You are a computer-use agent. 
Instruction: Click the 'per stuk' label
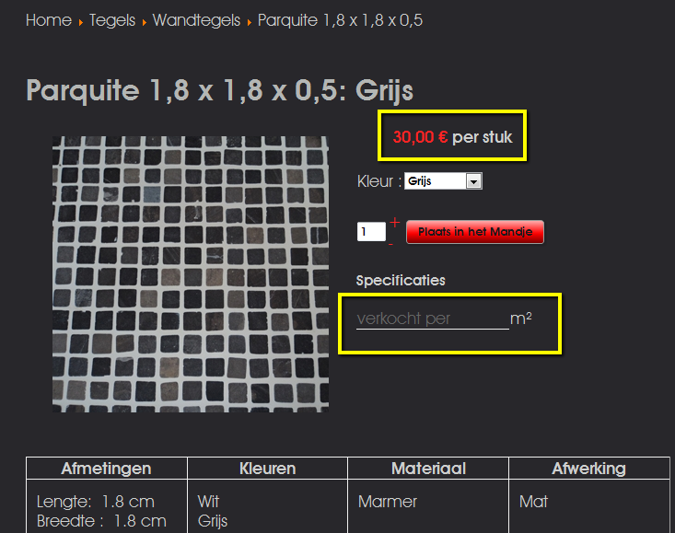point(483,137)
